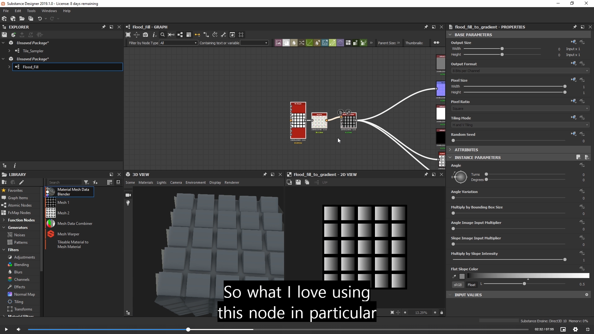Expand the ATTRIBUTES section
The height and width of the screenshot is (334, 594).
(x=466, y=150)
